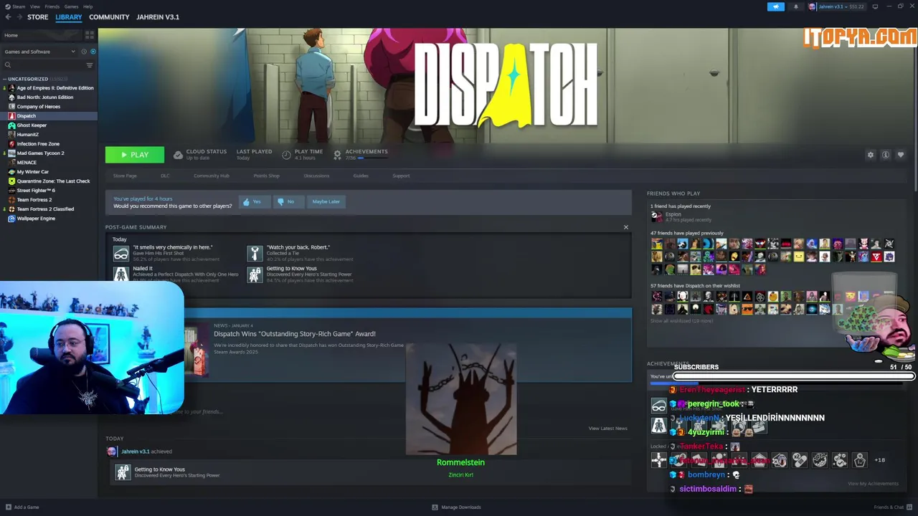
Task: Click achievements medal icon
Action: tap(337, 155)
